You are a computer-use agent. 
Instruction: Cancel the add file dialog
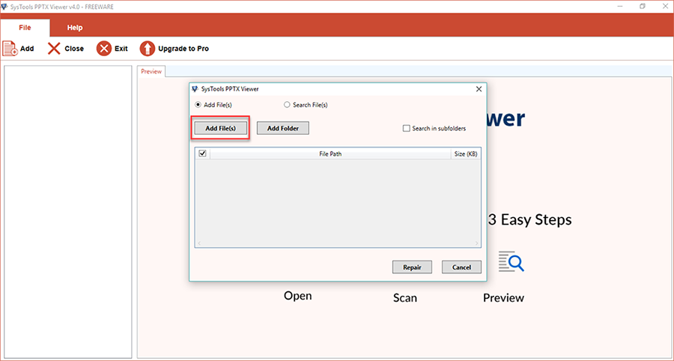pos(461,267)
